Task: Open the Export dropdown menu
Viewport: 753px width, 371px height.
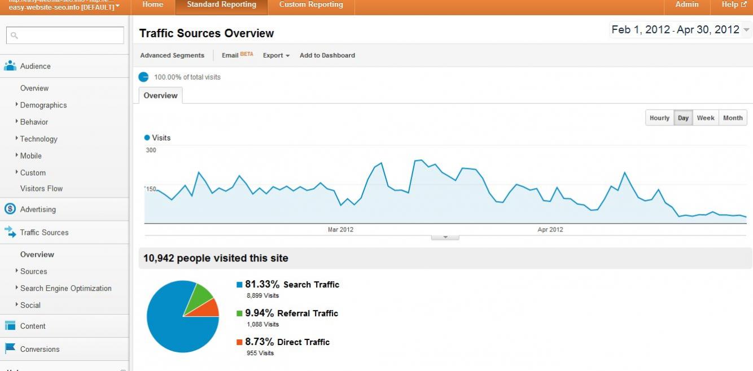Action: 276,55
